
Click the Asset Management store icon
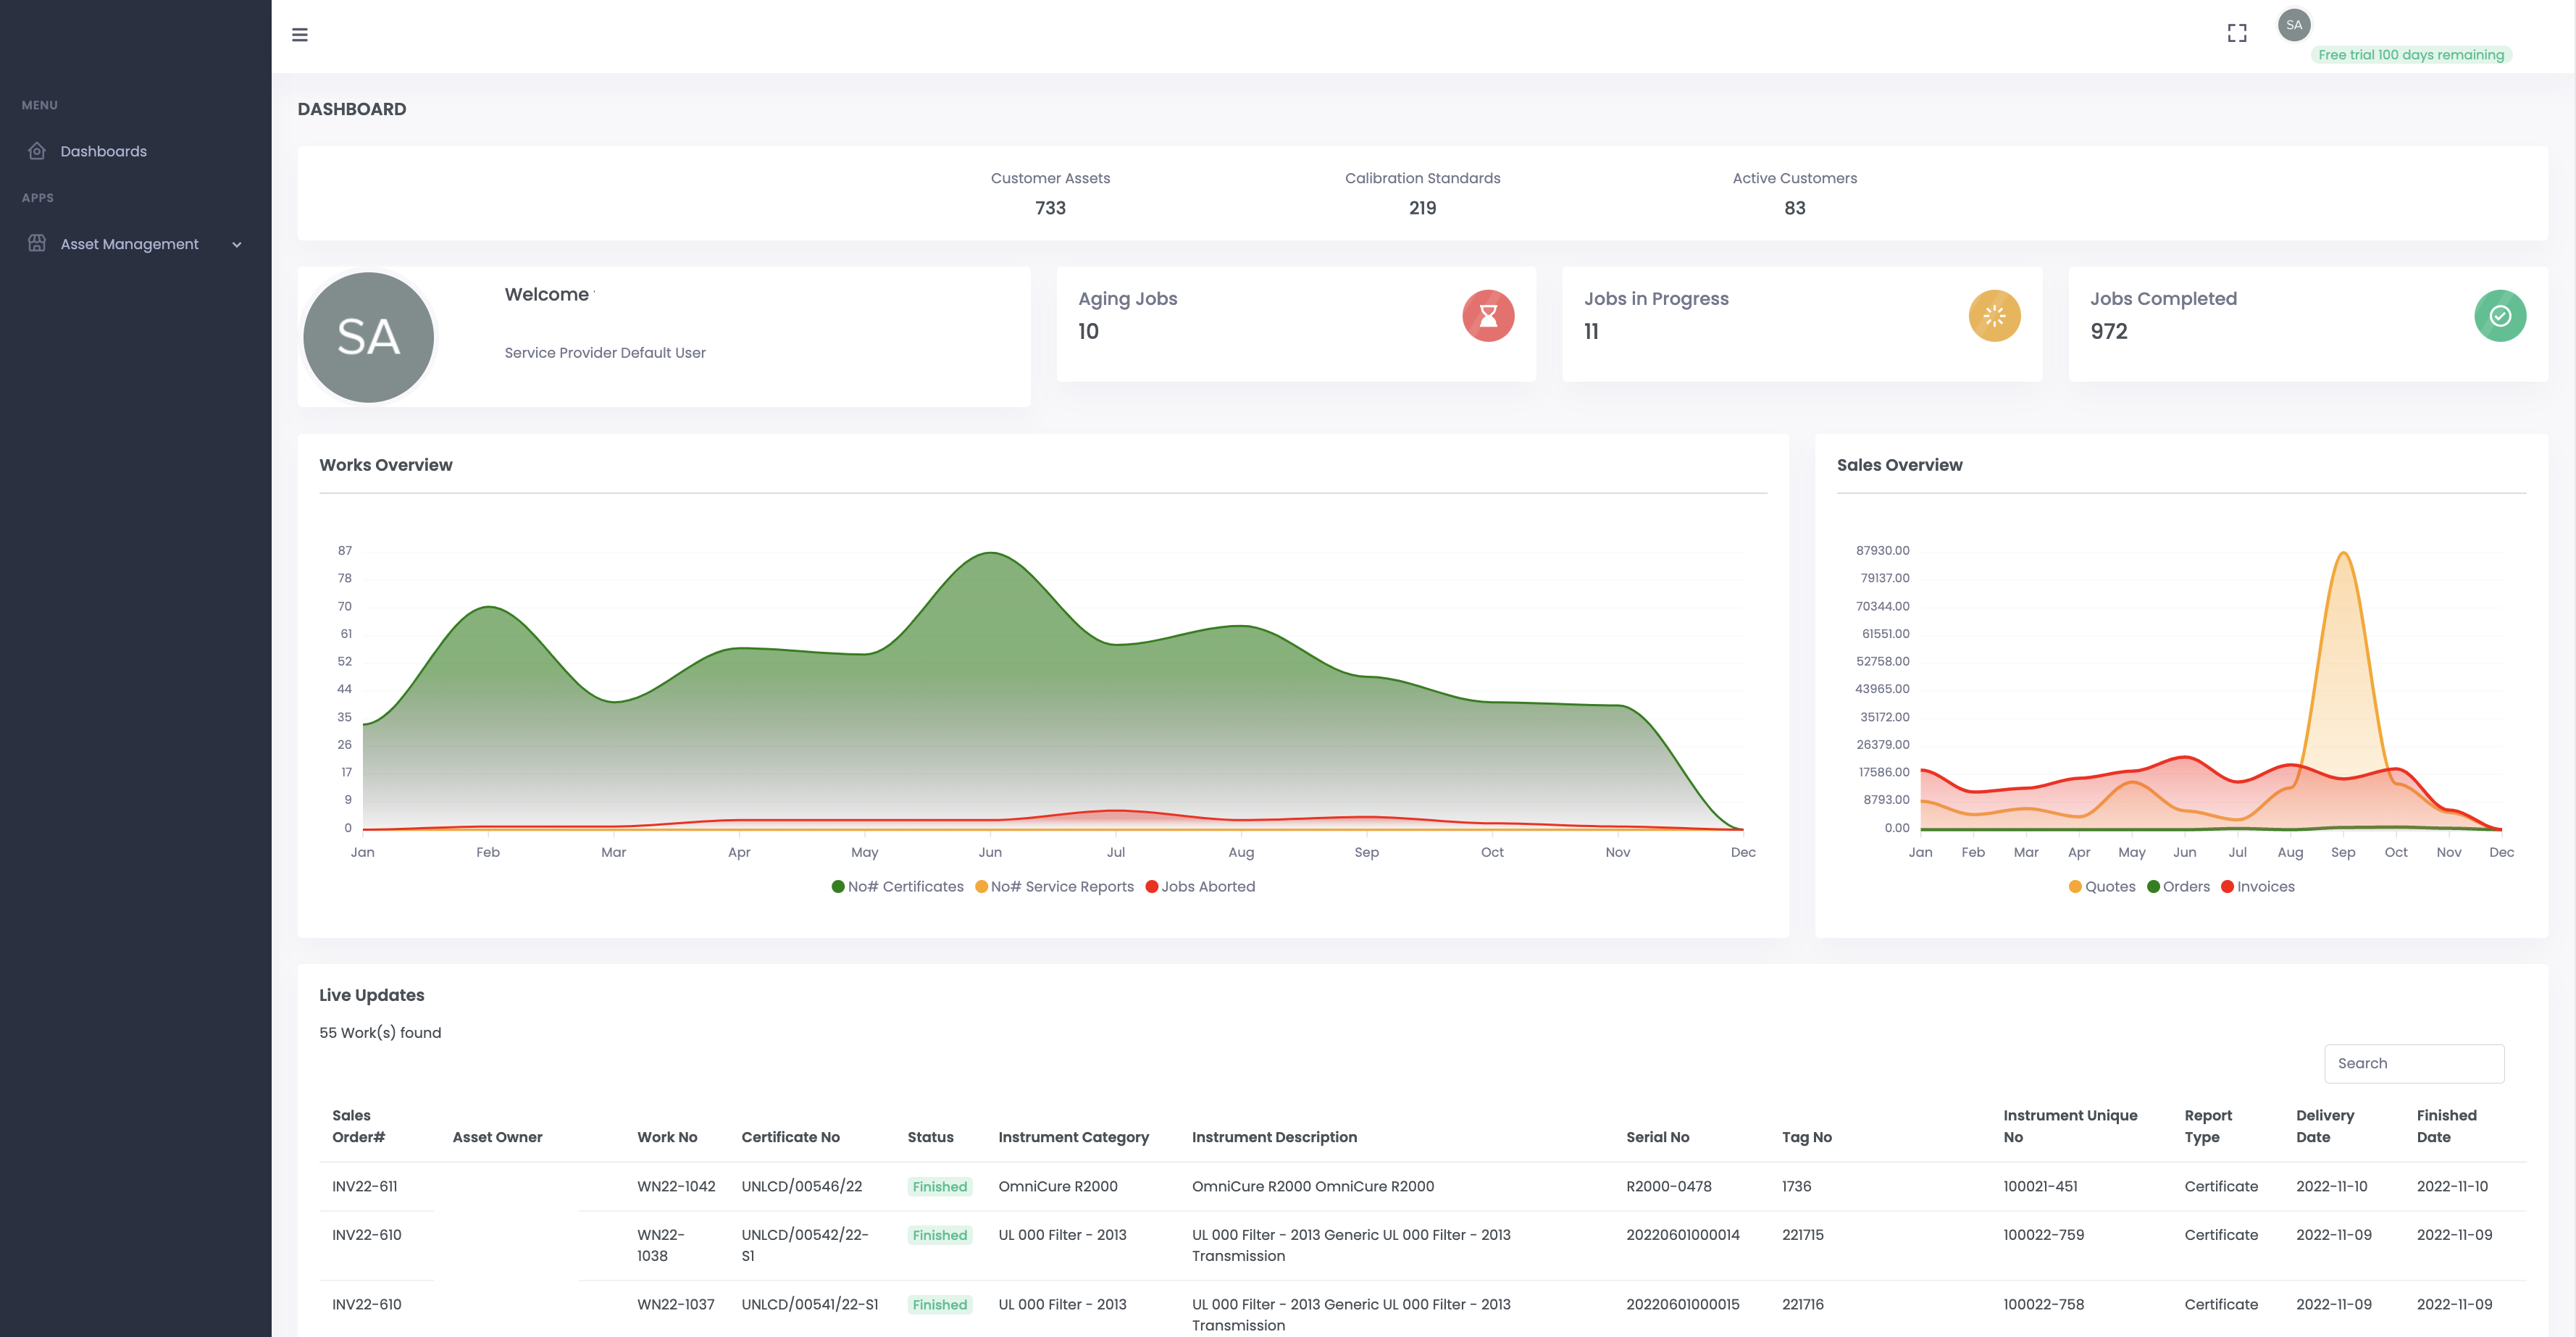pyautogui.click(x=37, y=243)
